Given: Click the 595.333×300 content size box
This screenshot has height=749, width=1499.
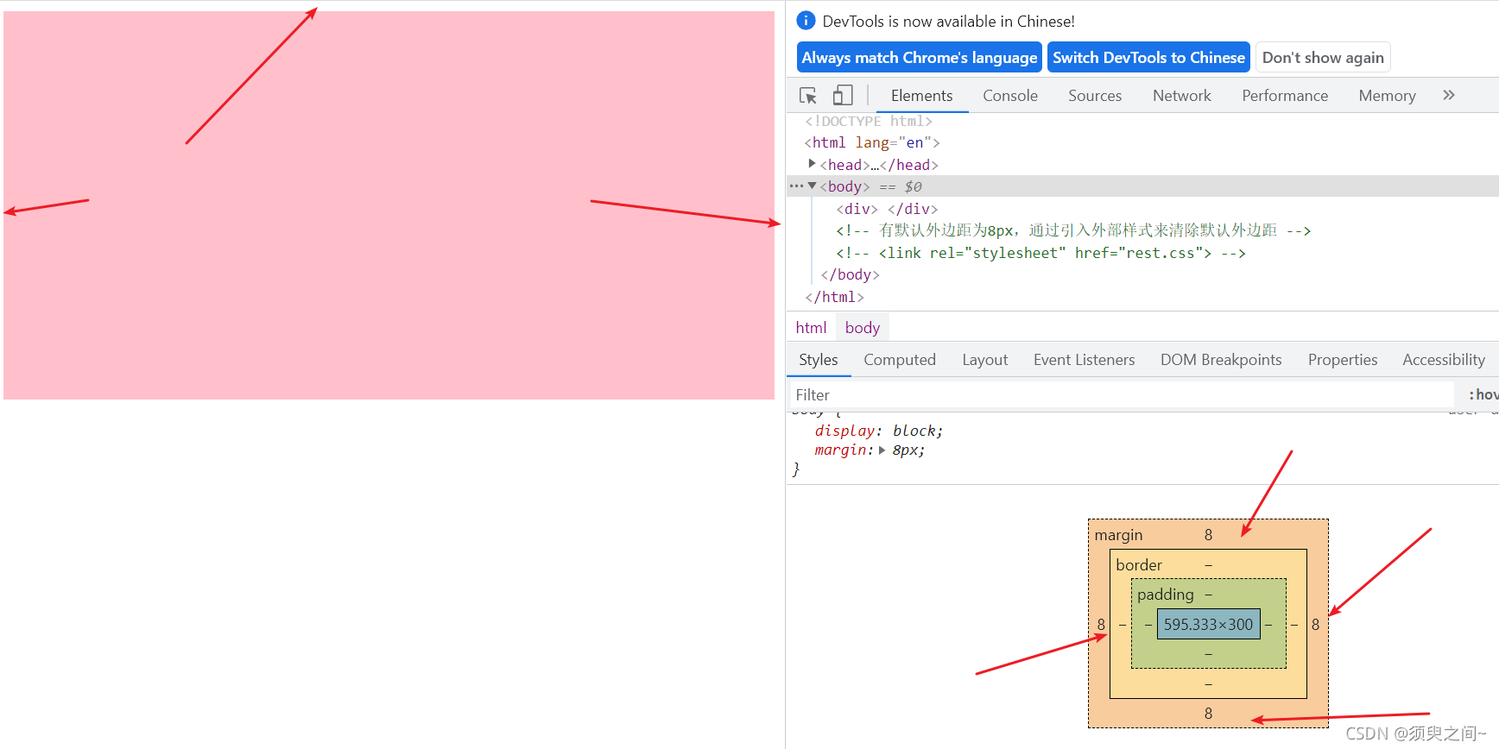Looking at the screenshot, I should tap(1208, 625).
